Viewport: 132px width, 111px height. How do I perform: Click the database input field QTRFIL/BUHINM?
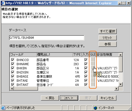47,38
